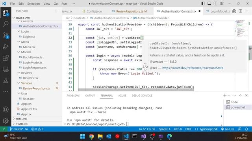This screenshot has width=252, height=141.
Task: Open the Run menu
Action: (64, 4)
